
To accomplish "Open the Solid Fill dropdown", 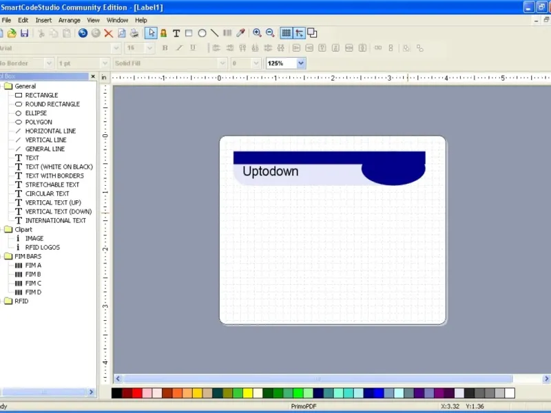I will tap(222, 63).
